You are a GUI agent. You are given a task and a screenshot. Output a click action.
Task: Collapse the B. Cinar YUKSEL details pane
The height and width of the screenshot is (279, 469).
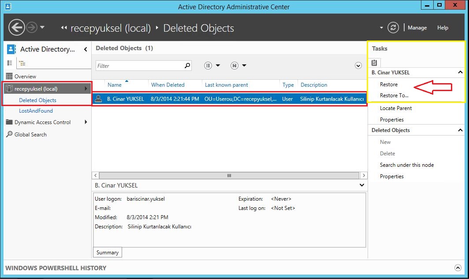point(361,185)
